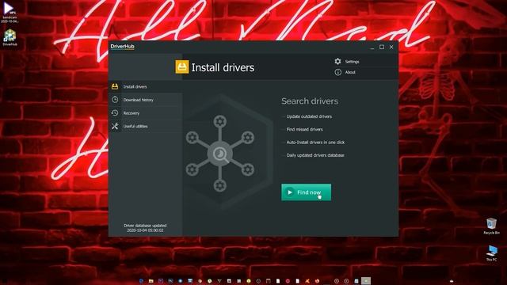Select the Recycle Bin desktop icon
Image resolution: width=507 pixels, height=285 pixels.
[491, 226]
